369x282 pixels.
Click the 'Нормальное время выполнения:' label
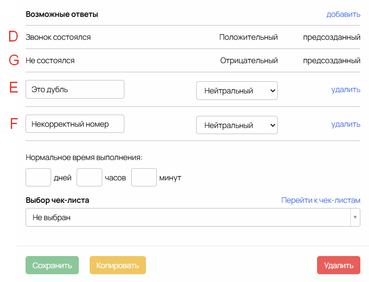(84, 157)
